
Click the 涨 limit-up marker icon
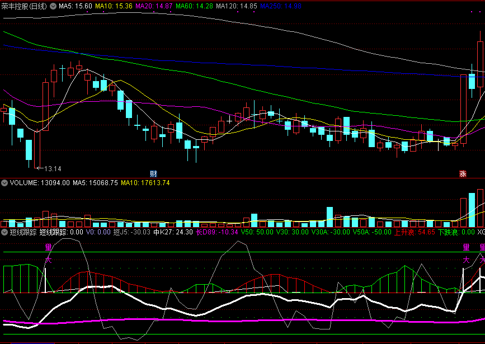[463, 173]
